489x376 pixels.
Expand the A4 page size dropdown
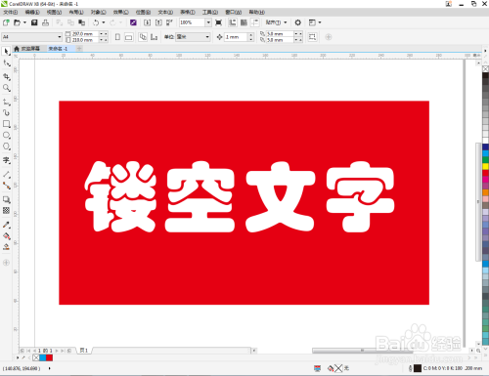60,37
